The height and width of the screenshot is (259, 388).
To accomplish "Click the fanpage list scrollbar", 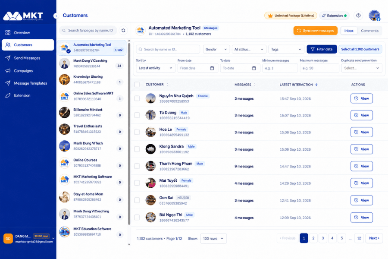I will [x=129, y=134].
